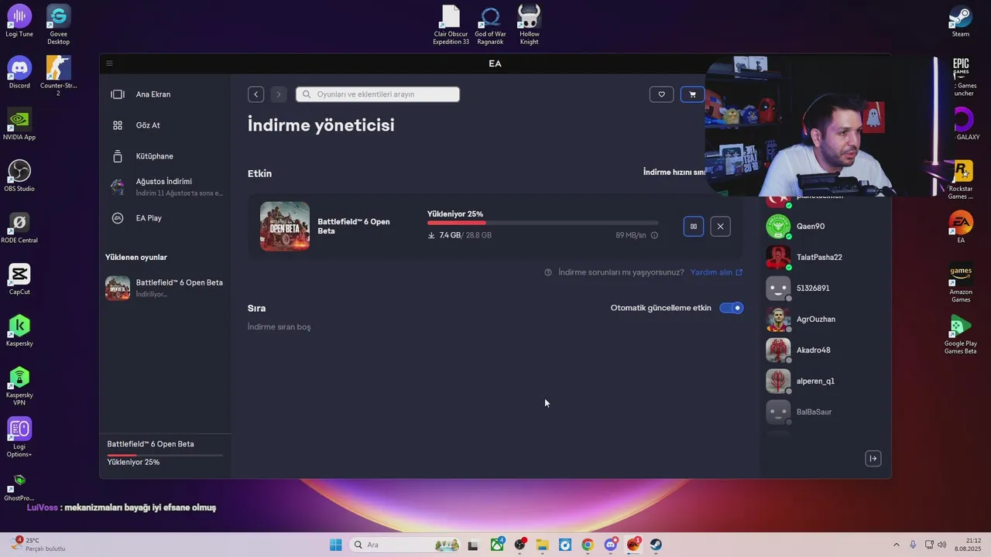
Task: Click the OBS Studio desktop icon
Action: point(19,176)
